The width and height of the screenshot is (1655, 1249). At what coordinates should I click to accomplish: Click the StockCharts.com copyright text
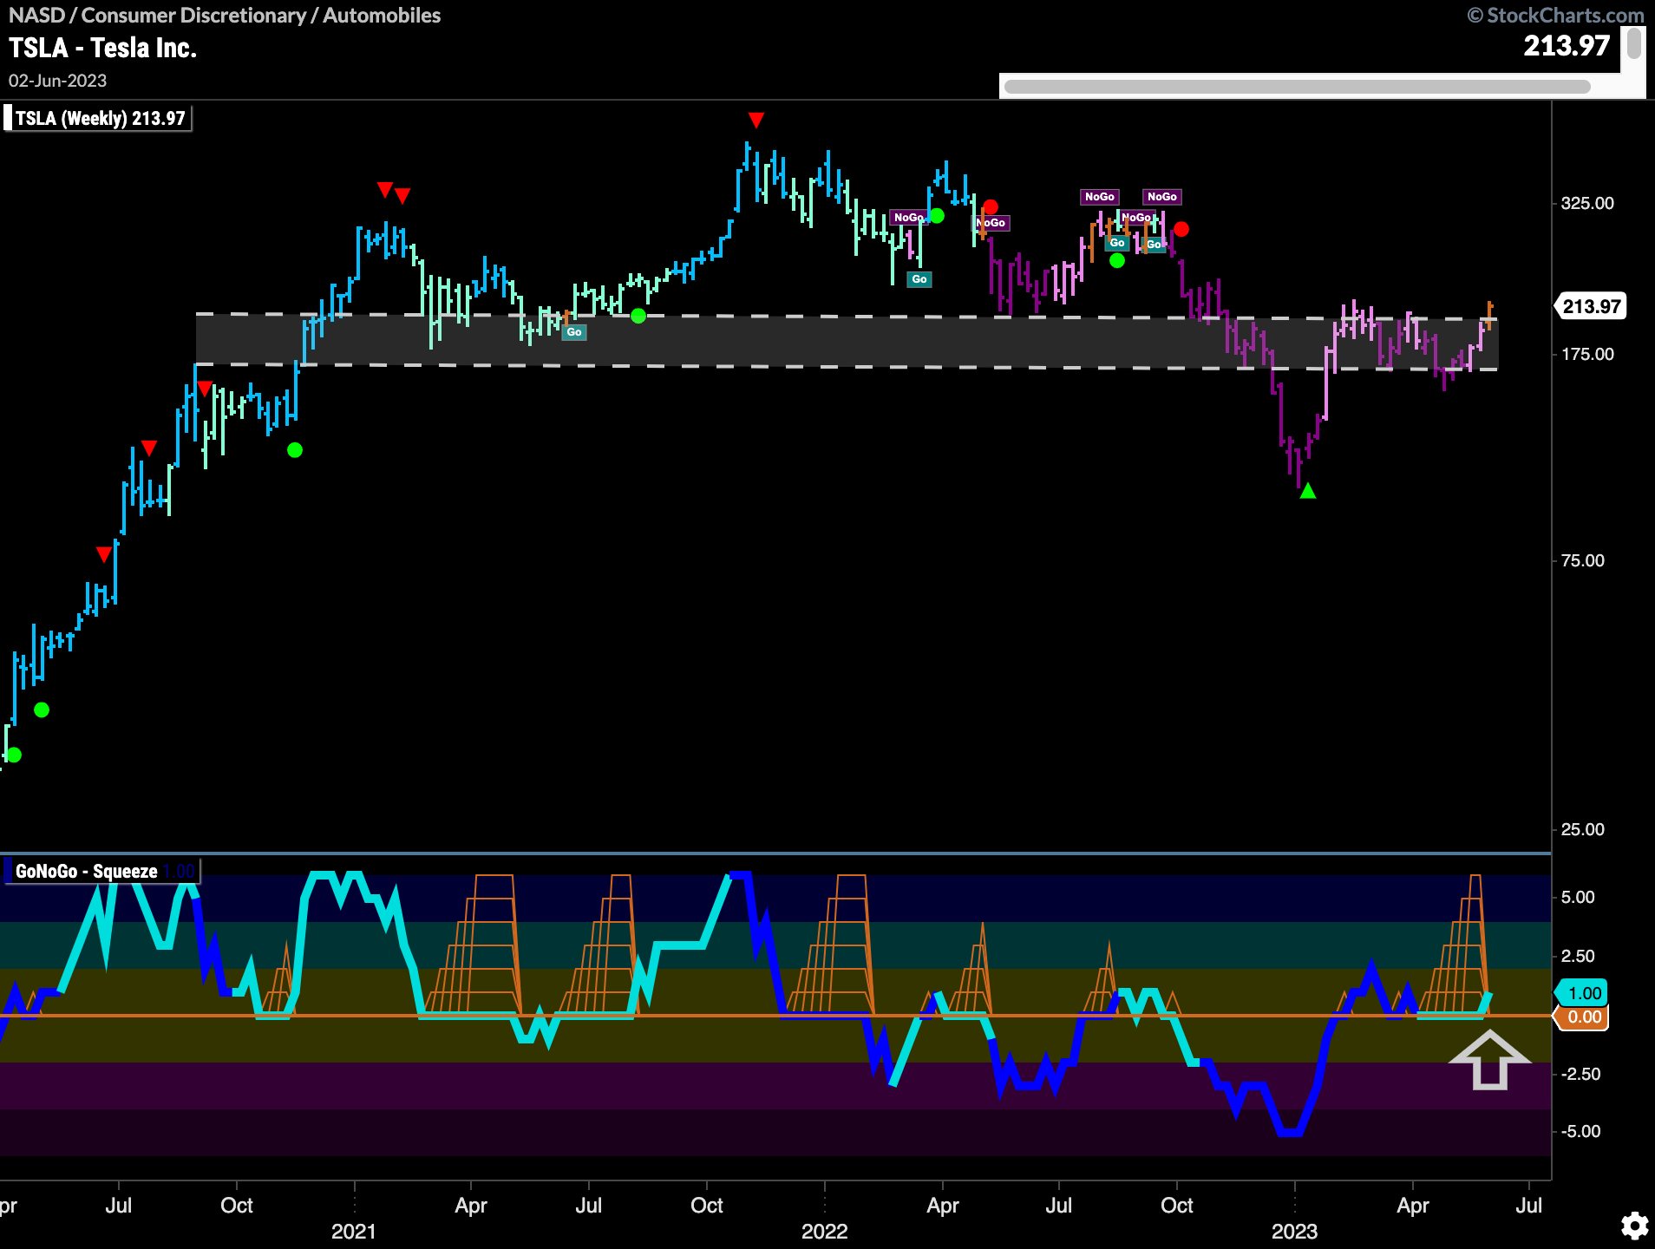[1555, 15]
